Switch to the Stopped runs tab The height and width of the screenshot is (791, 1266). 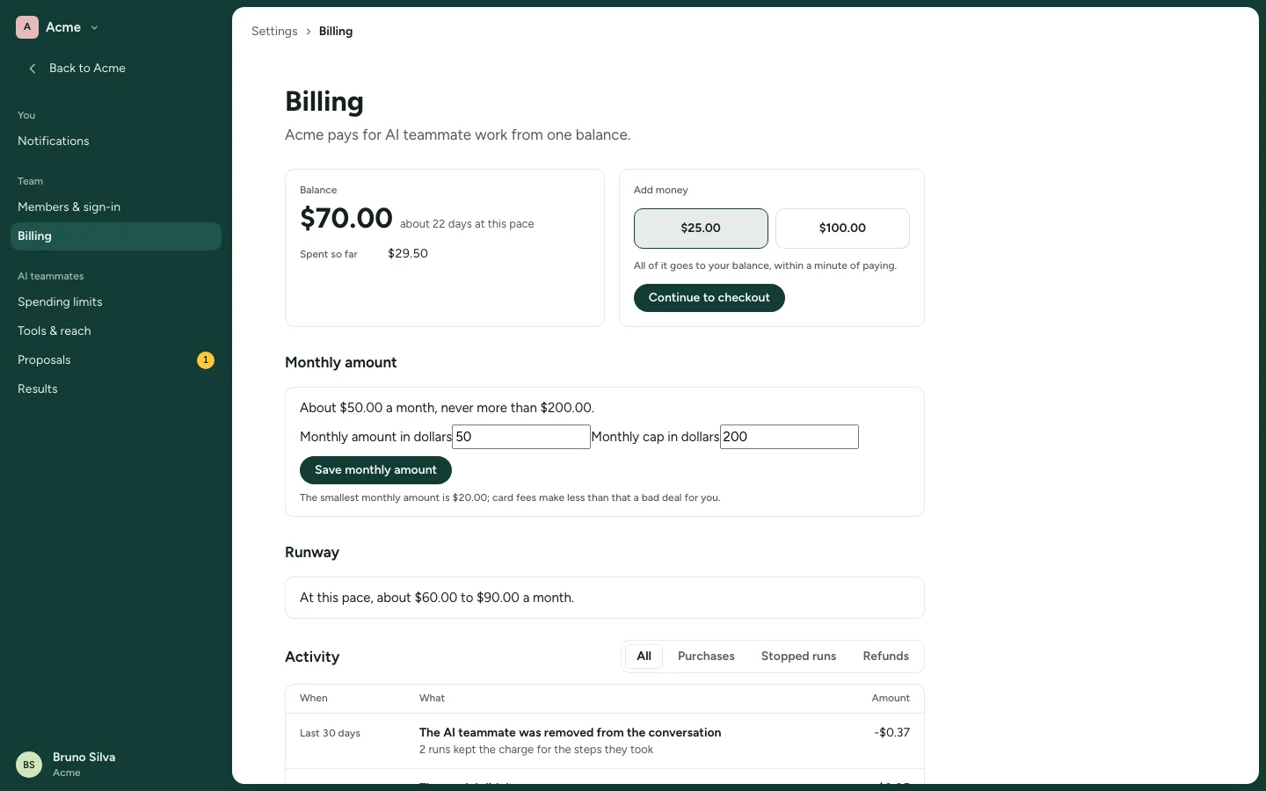pos(798,657)
